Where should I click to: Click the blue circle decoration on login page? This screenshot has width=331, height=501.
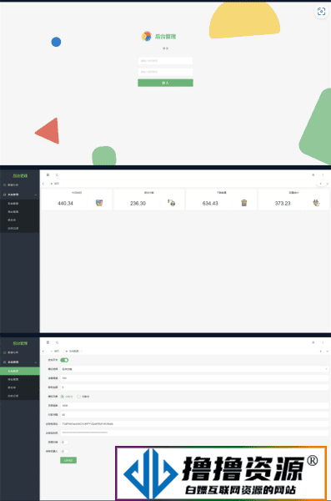coord(56,42)
